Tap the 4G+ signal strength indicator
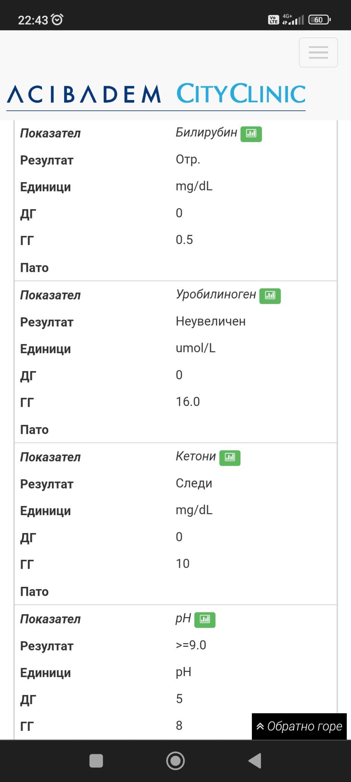Screen dimensions: 351x782 click(293, 19)
